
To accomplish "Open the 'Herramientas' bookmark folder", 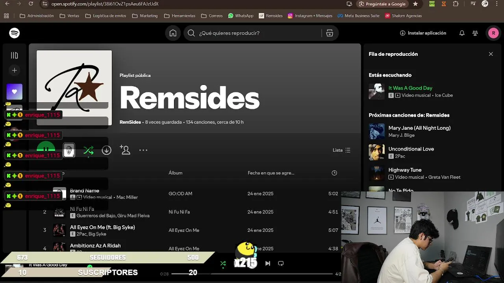I will tap(180, 16).
